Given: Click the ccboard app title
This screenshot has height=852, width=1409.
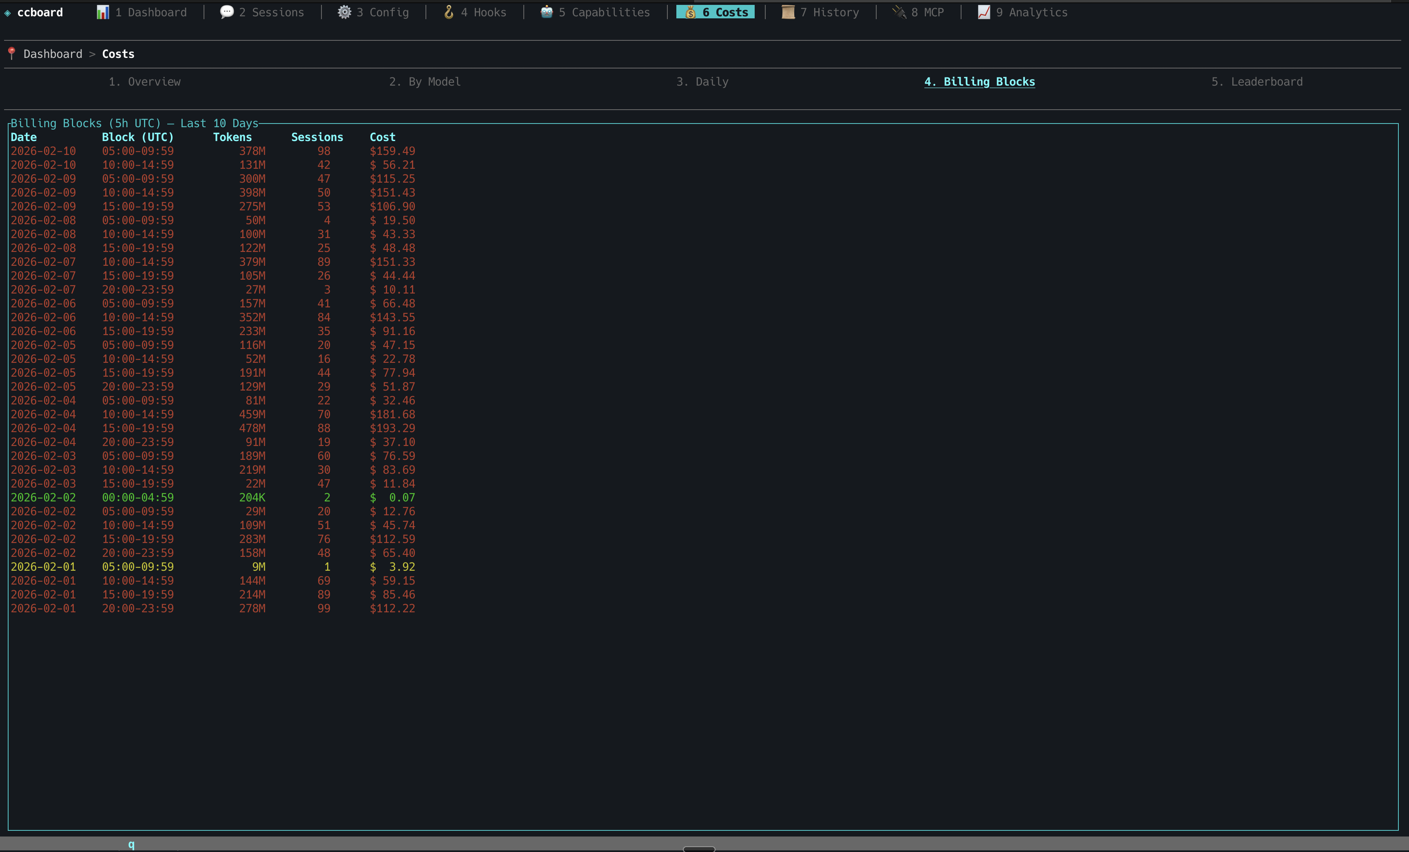Looking at the screenshot, I should coord(40,12).
